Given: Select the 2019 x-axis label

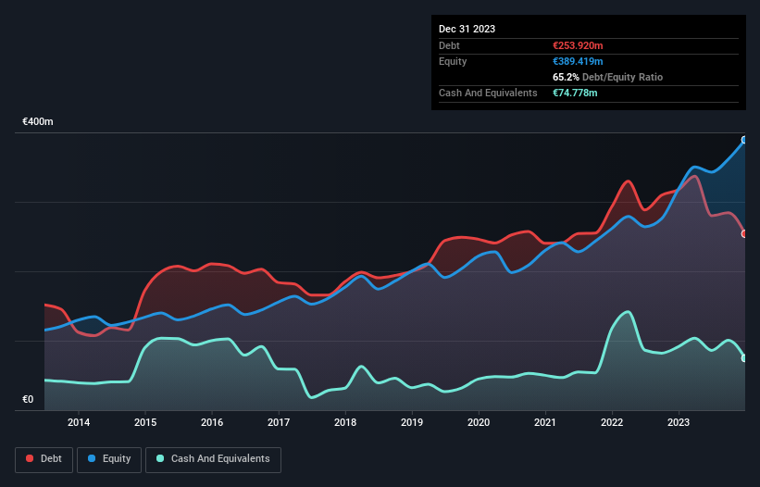Looking at the screenshot, I should coord(412,422).
